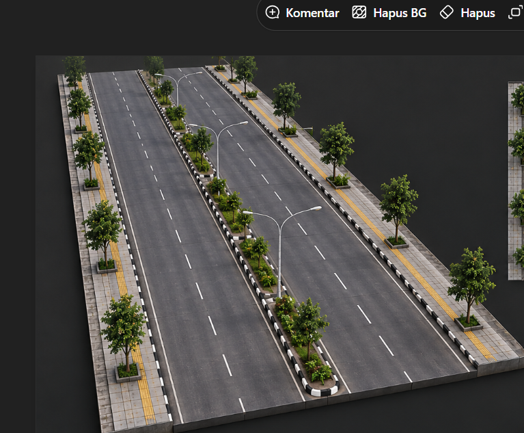This screenshot has width=524, height=433.
Task: Click the Komentar text label
Action: (312, 13)
